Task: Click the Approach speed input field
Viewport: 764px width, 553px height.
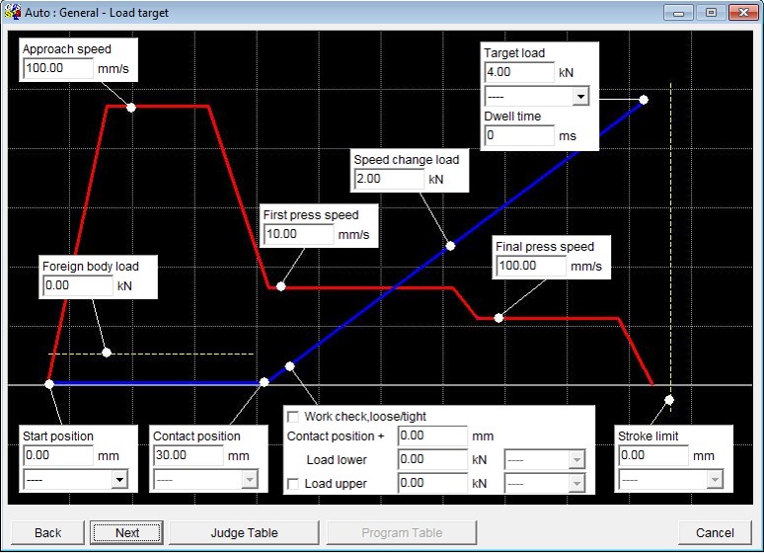Action: point(57,69)
